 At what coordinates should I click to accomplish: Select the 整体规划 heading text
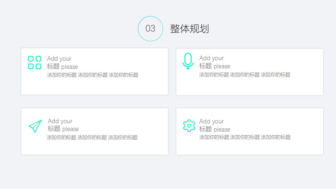[190, 29]
